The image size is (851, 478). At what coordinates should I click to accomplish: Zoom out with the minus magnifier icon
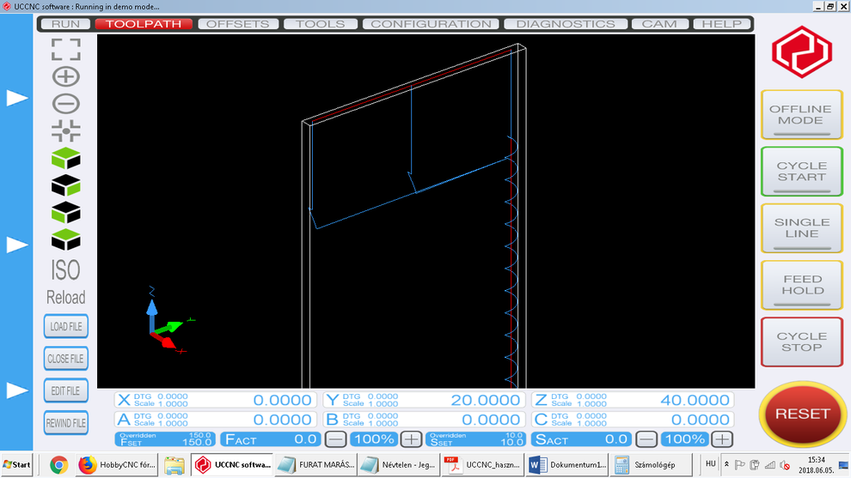point(66,104)
